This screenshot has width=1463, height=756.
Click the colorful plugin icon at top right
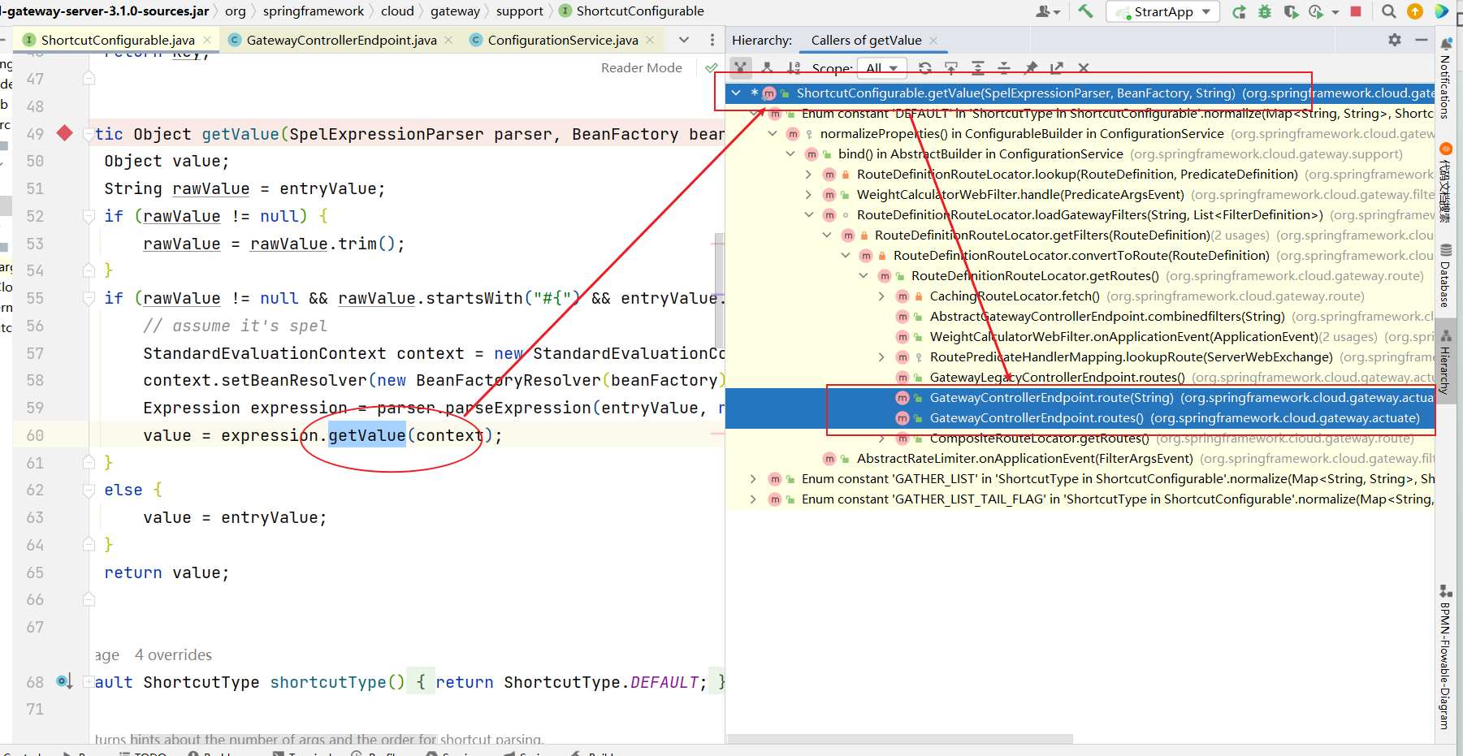tap(1442, 11)
